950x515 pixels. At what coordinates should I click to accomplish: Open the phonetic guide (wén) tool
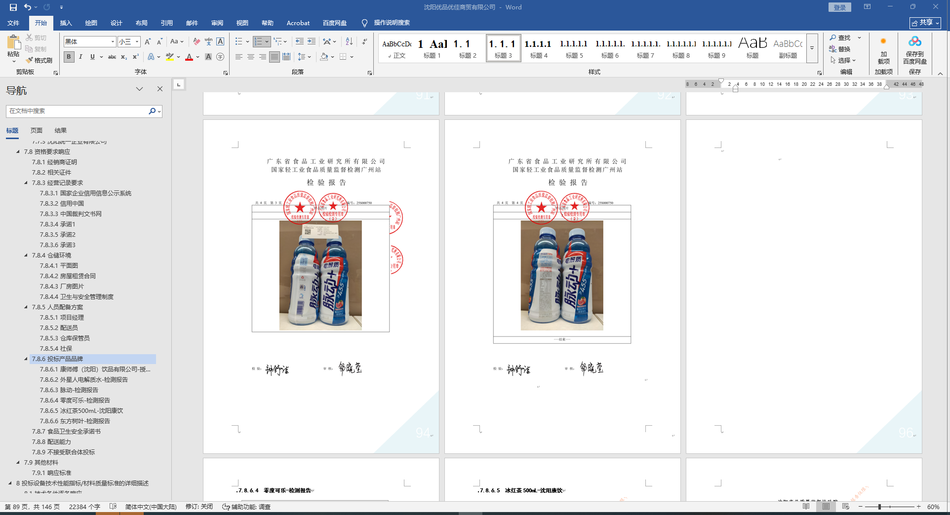pos(208,42)
